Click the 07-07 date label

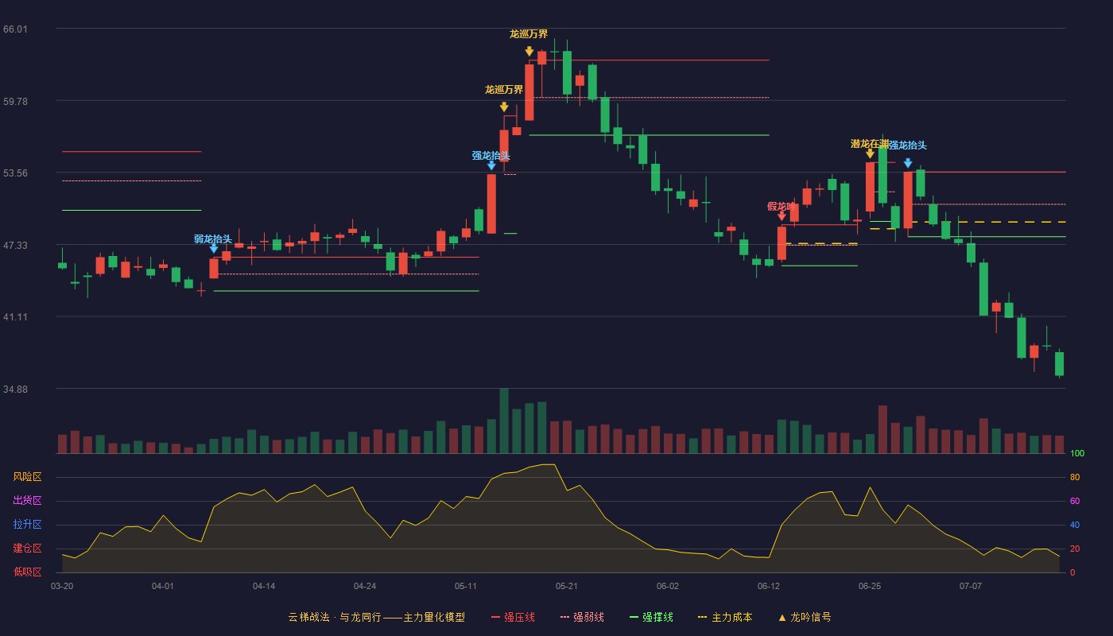pos(971,586)
